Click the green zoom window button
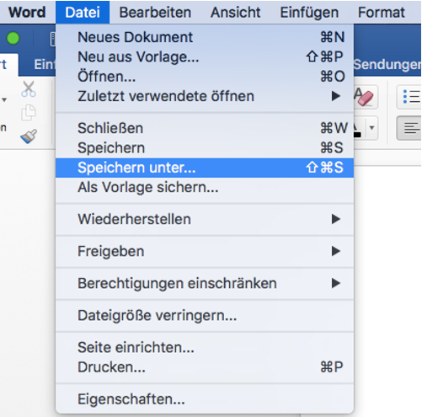This screenshot has height=417, width=422. [13, 38]
